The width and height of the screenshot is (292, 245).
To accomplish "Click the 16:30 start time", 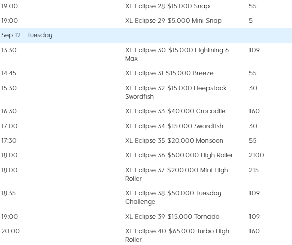I will tap(9, 111).
